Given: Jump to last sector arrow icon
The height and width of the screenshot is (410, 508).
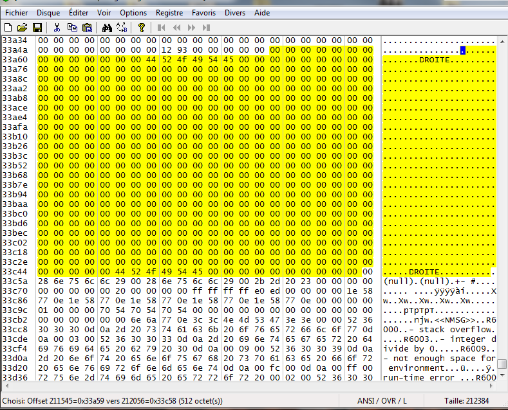Looking at the screenshot, I should pos(206,28).
